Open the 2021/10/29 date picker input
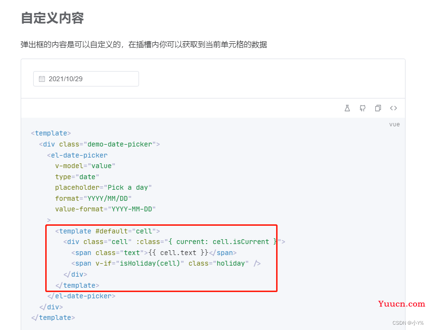Screen dimensions: 431x330 86,79
